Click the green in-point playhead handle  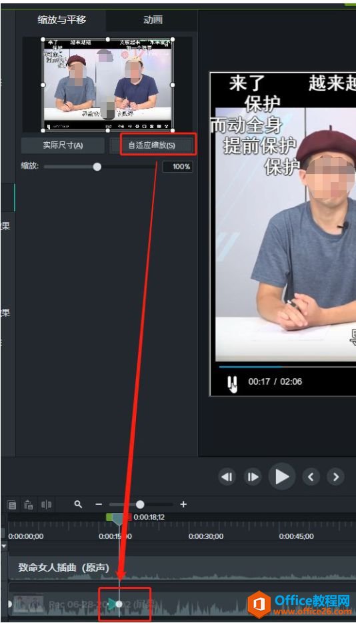pos(109,516)
